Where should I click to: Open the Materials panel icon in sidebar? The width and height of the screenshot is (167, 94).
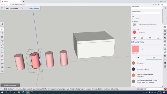pos(165,45)
